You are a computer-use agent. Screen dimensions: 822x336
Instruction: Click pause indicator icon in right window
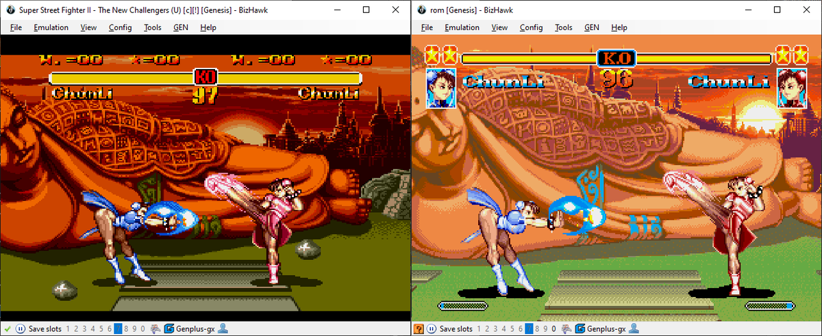432,329
